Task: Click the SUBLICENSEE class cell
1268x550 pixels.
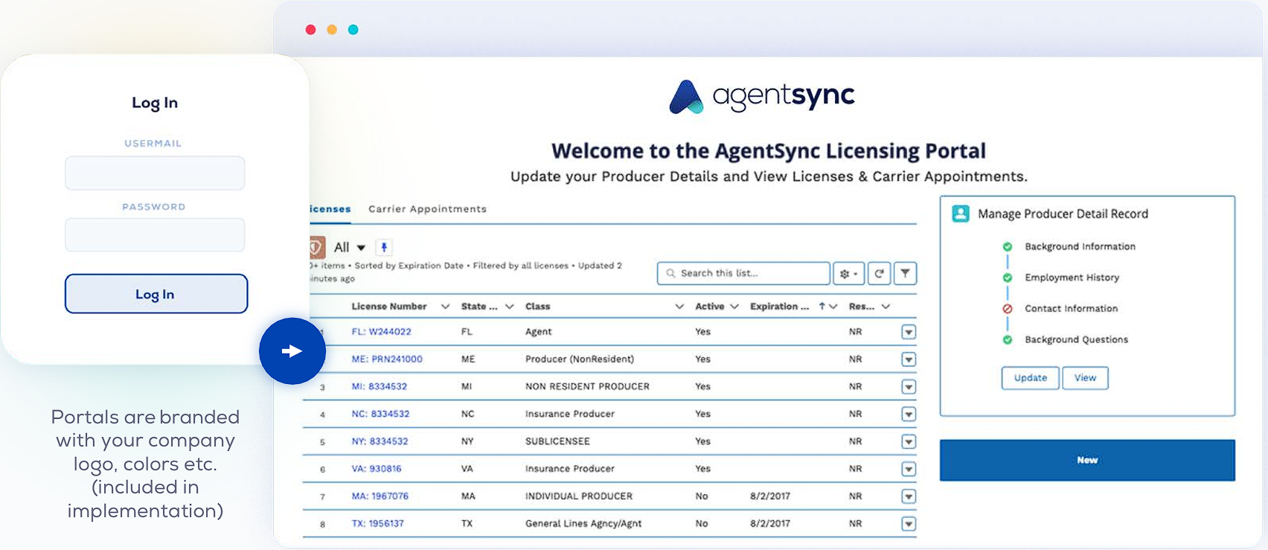Action: pos(557,441)
